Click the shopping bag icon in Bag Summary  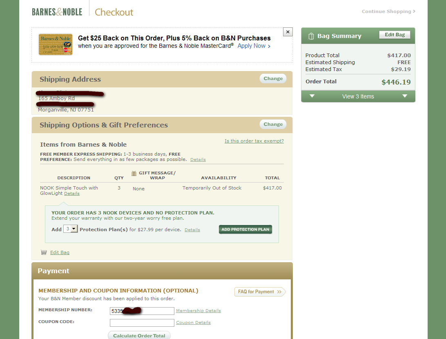pos(311,36)
